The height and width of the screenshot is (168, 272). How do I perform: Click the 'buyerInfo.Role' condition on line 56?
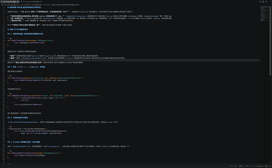click(15, 129)
